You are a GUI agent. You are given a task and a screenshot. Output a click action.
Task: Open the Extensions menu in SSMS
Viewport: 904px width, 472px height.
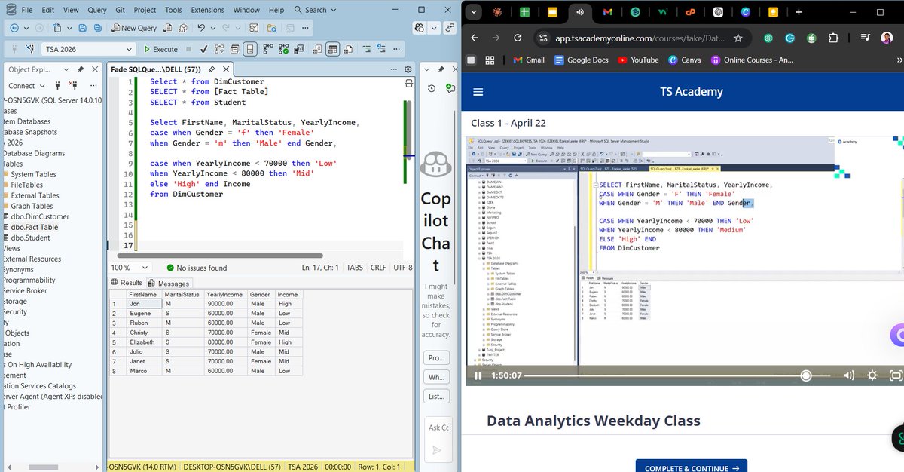(x=207, y=10)
